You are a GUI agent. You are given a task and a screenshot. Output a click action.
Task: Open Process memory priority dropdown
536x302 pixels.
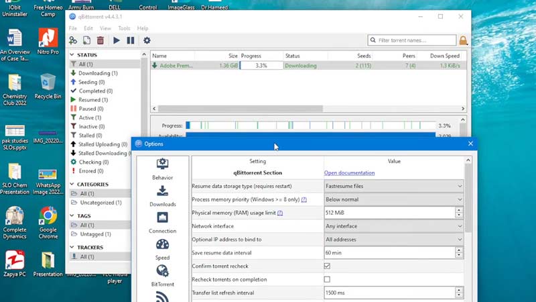394,199
